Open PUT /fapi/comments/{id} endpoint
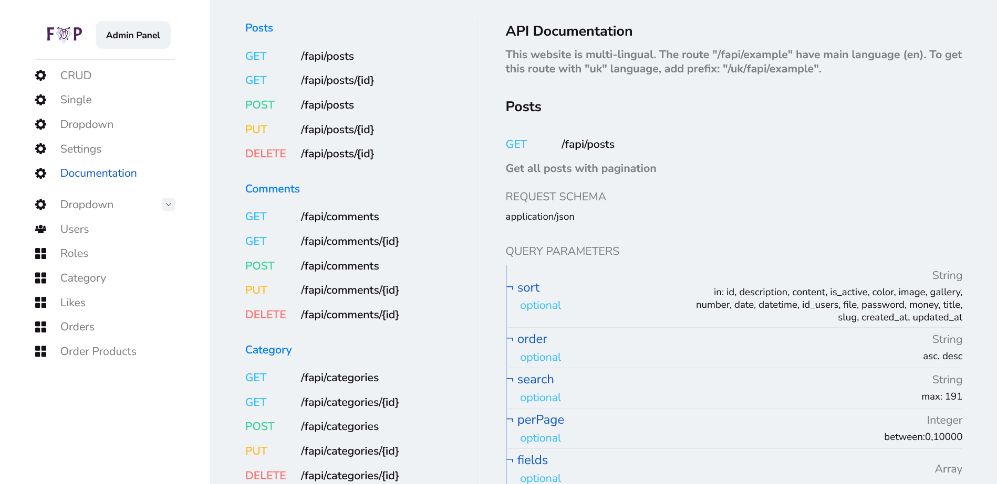 [x=322, y=290]
